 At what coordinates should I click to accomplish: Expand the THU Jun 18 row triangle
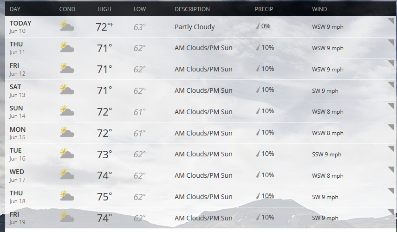(391, 191)
